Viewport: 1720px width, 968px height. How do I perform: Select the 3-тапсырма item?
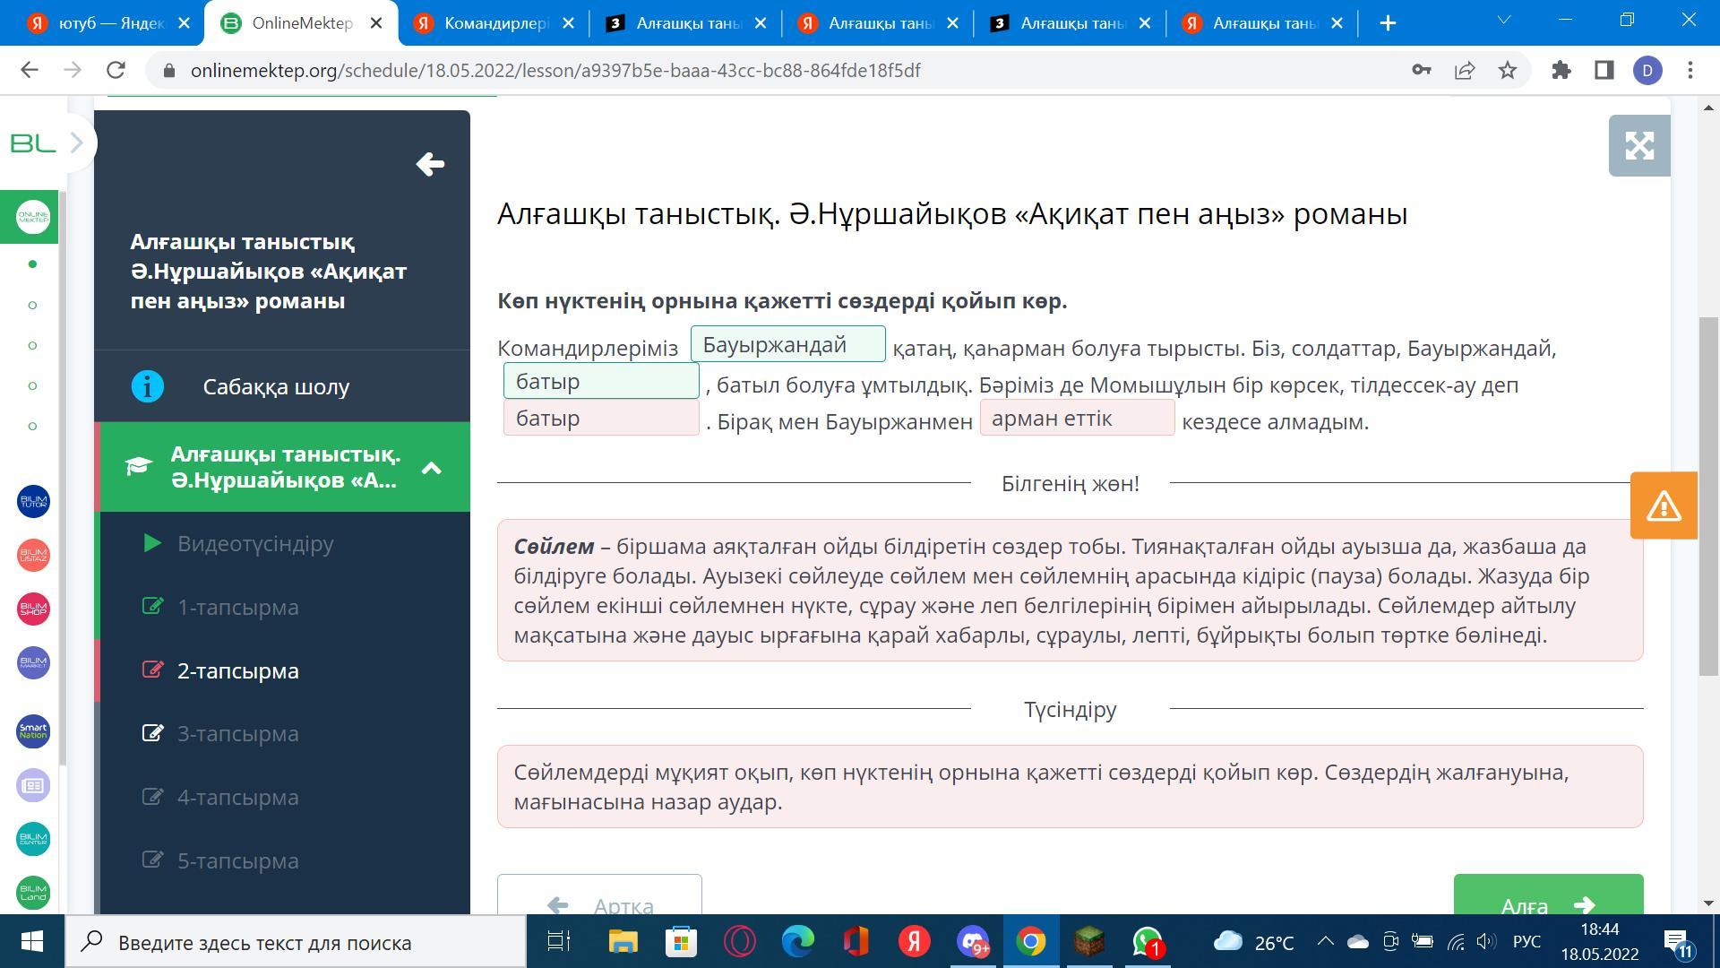pyautogui.click(x=237, y=734)
